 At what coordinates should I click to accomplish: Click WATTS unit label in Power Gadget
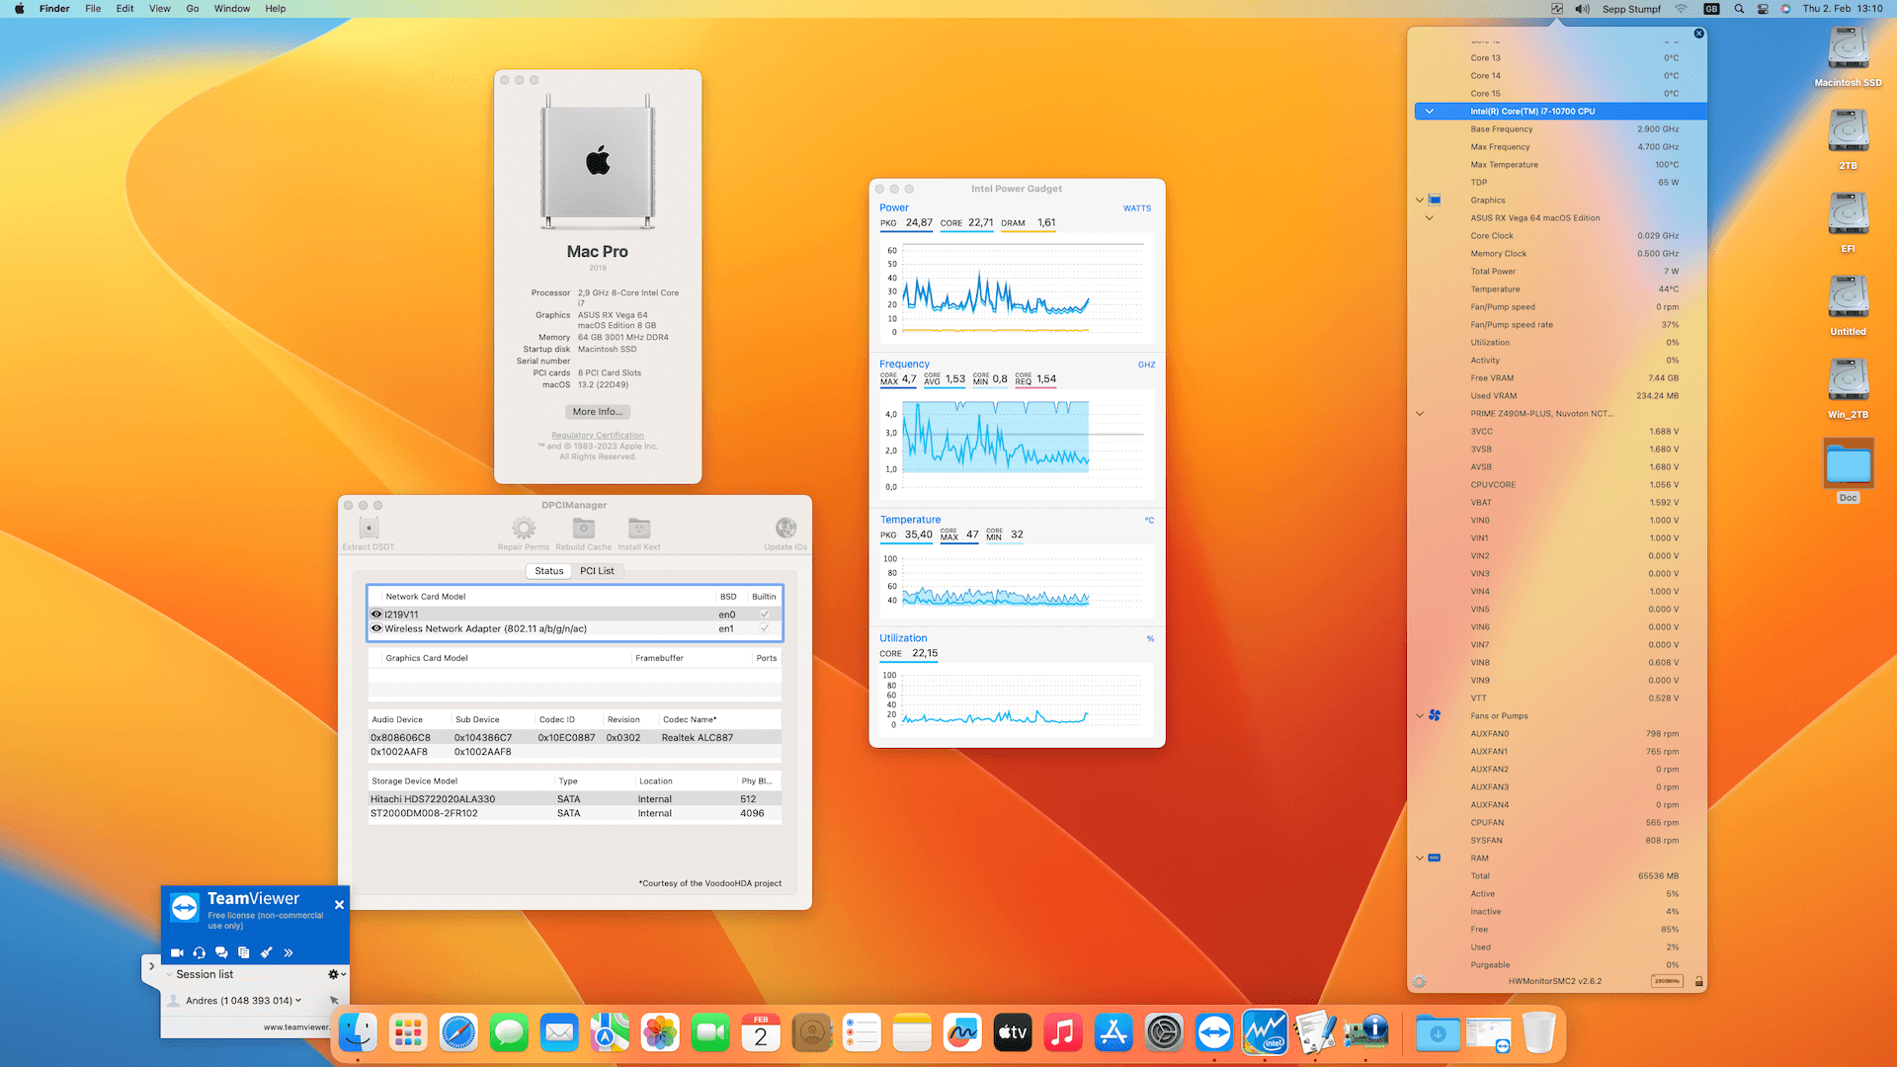pyautogui.click(x=1137, y=208)
